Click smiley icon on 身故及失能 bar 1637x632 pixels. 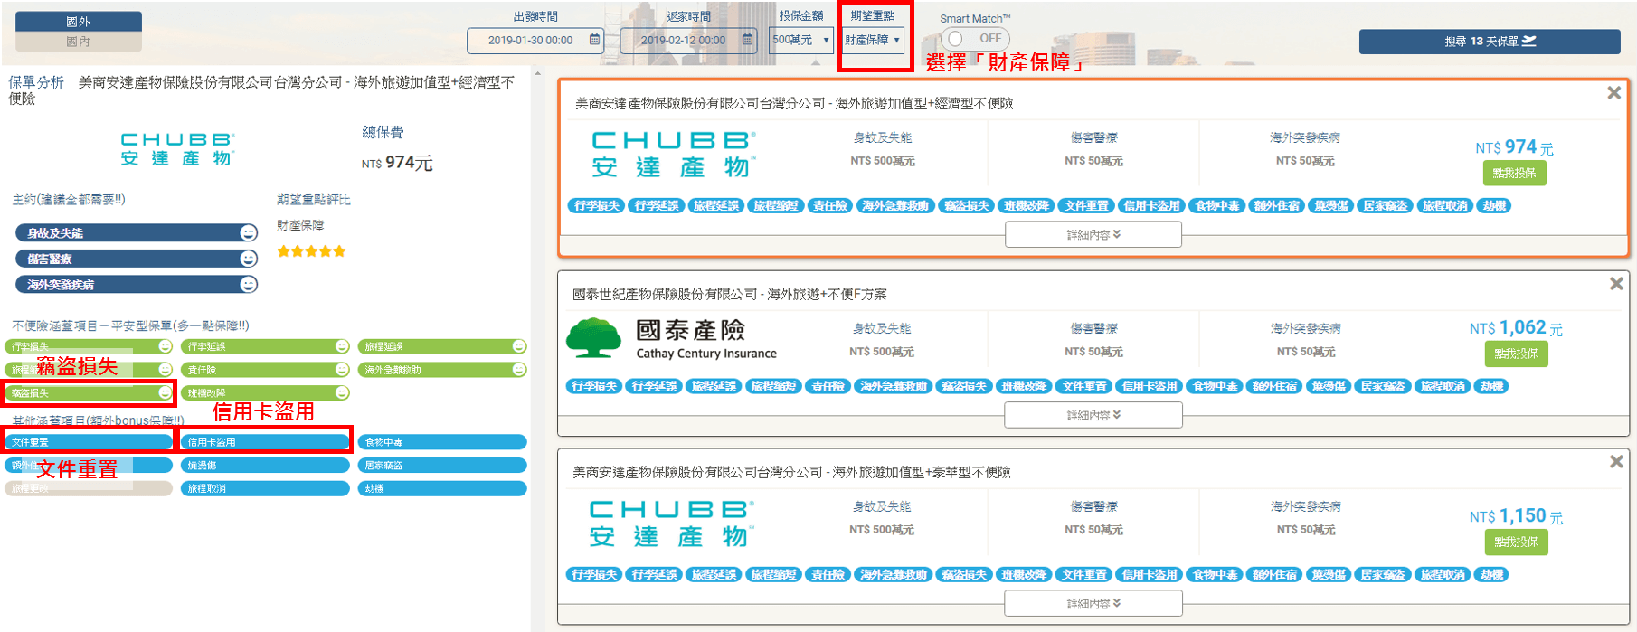248,233
